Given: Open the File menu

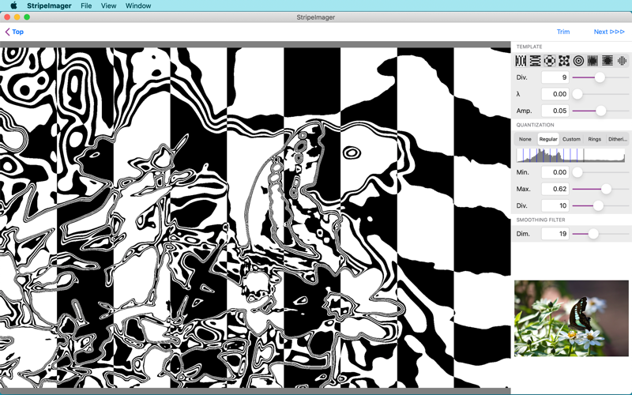Looking at the screenshot, I should click(x=86, y=6).
